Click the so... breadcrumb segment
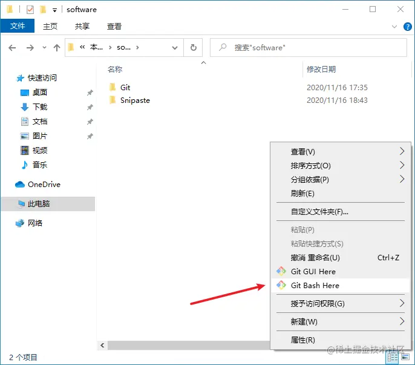This screenshot has width=415, height=365. [123, 47]
